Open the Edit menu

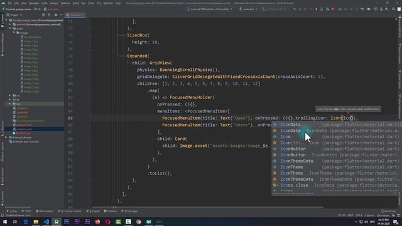pyautogui.click(x=16, y=3)
